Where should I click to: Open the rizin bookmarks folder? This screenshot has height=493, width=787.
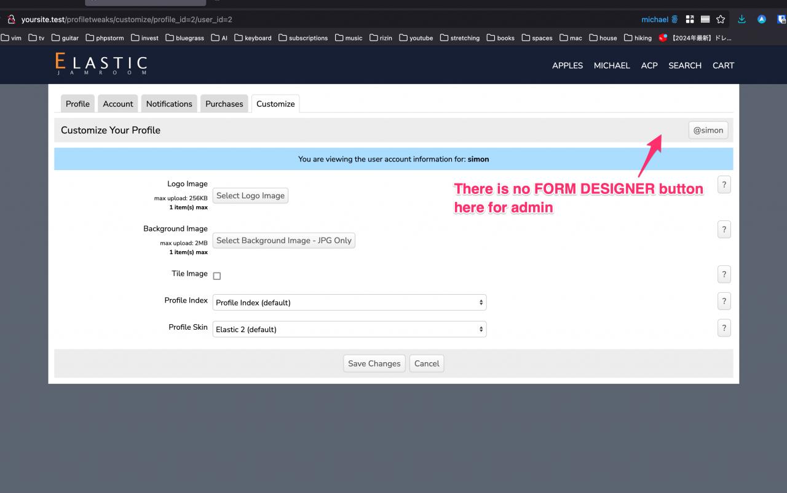381,38
